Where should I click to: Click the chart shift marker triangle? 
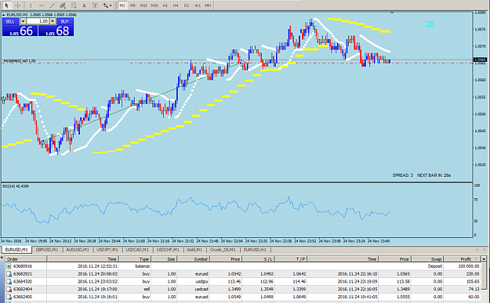click(392, 13)
